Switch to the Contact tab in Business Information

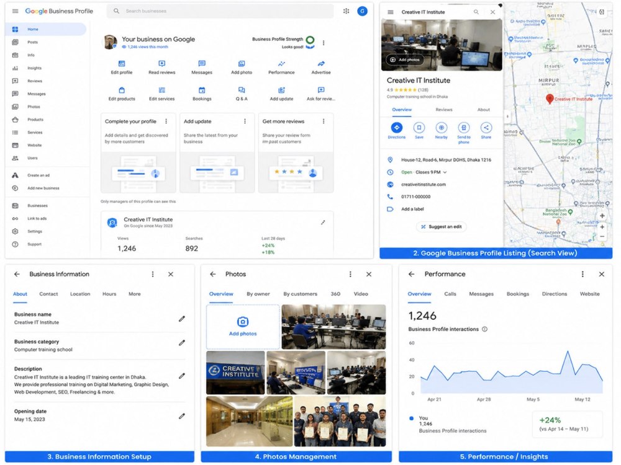click(x=48, y=294)
